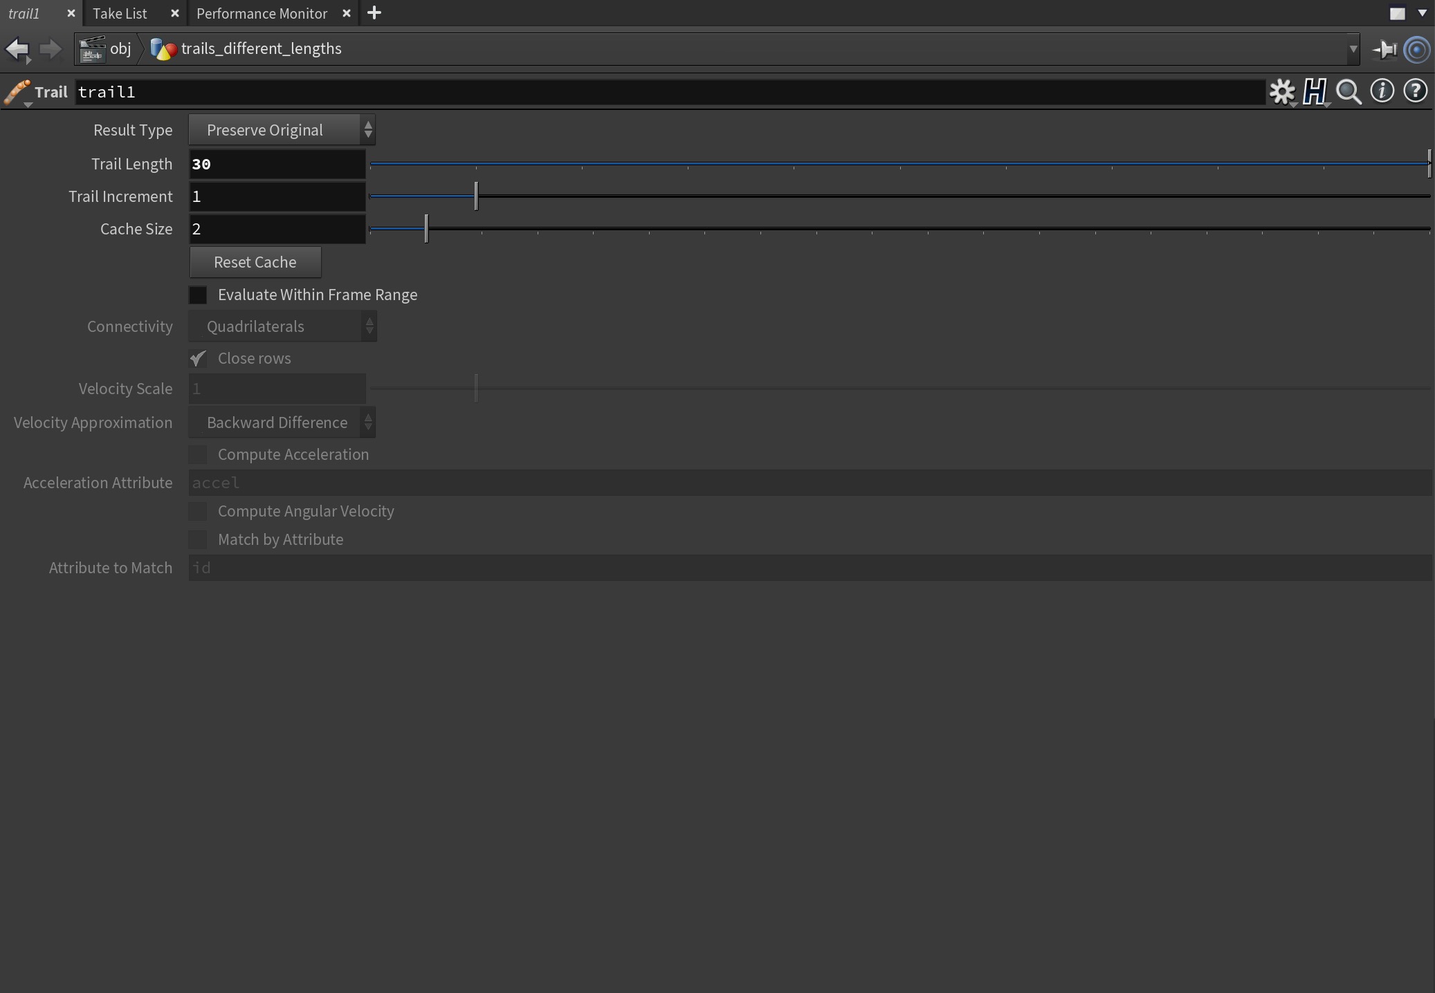Enable Evaluate Within Frame Range checkbox
Viewport: 1435px width, 993px height.
pyautogui.click(x=198, y=295)
